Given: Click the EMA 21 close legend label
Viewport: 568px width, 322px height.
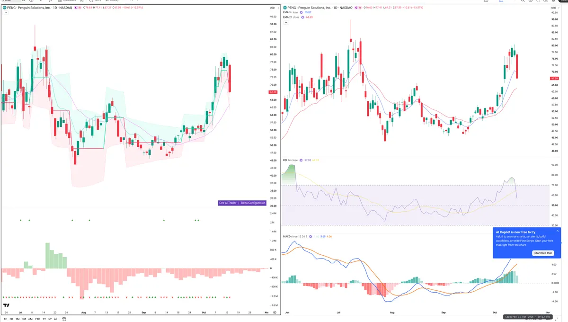Looking at the screenshot, I should point(291,17).
